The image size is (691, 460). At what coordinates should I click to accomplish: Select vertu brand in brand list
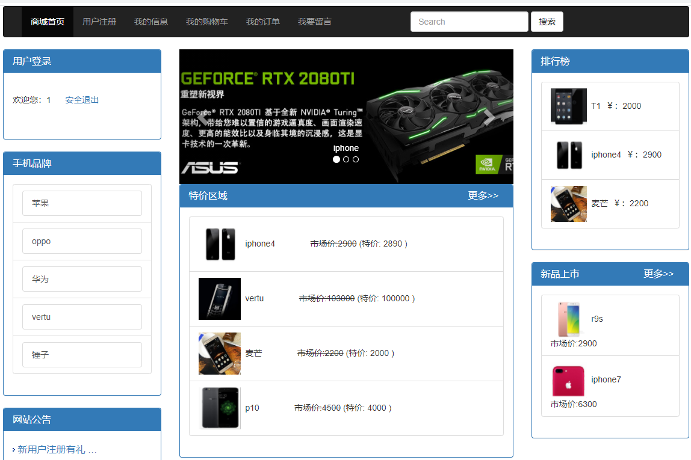82,317
